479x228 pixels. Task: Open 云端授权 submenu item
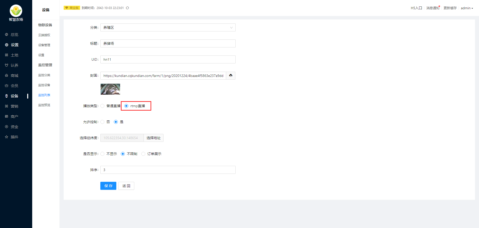point(44,35)
